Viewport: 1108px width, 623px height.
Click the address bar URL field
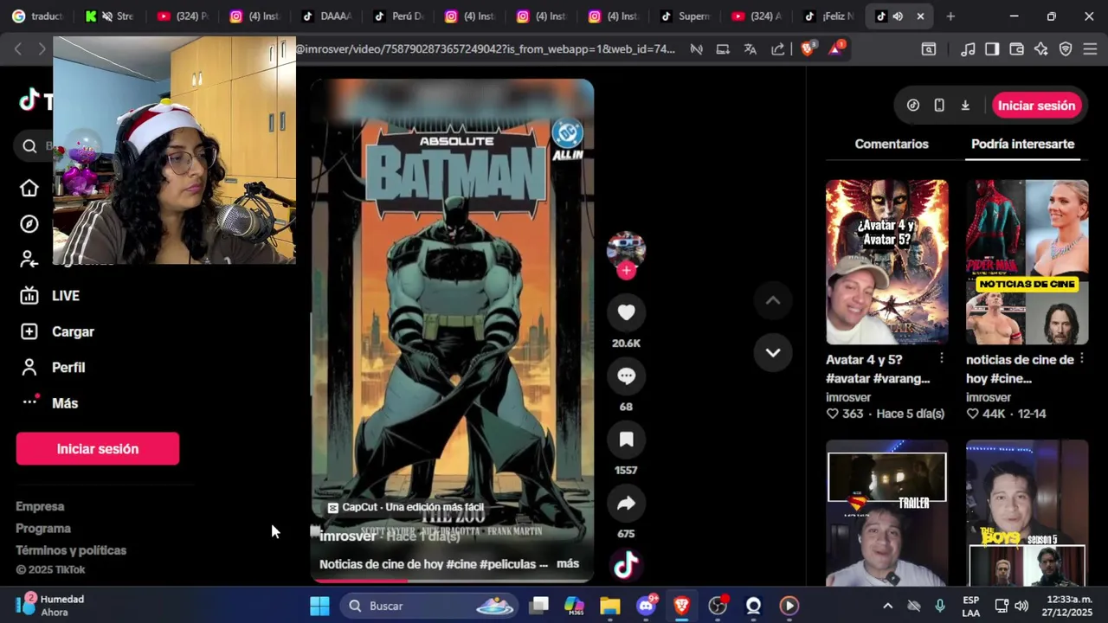(x=485, y=49)
